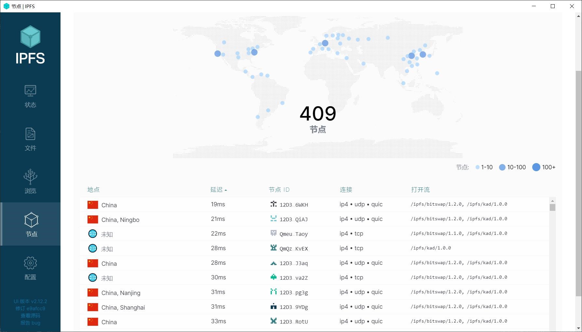
Task: Click the 409 节点 peer count
Action: point(318,119)
